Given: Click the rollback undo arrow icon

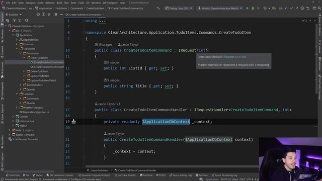Looking at the screenshot, I should tap(308, 9).
